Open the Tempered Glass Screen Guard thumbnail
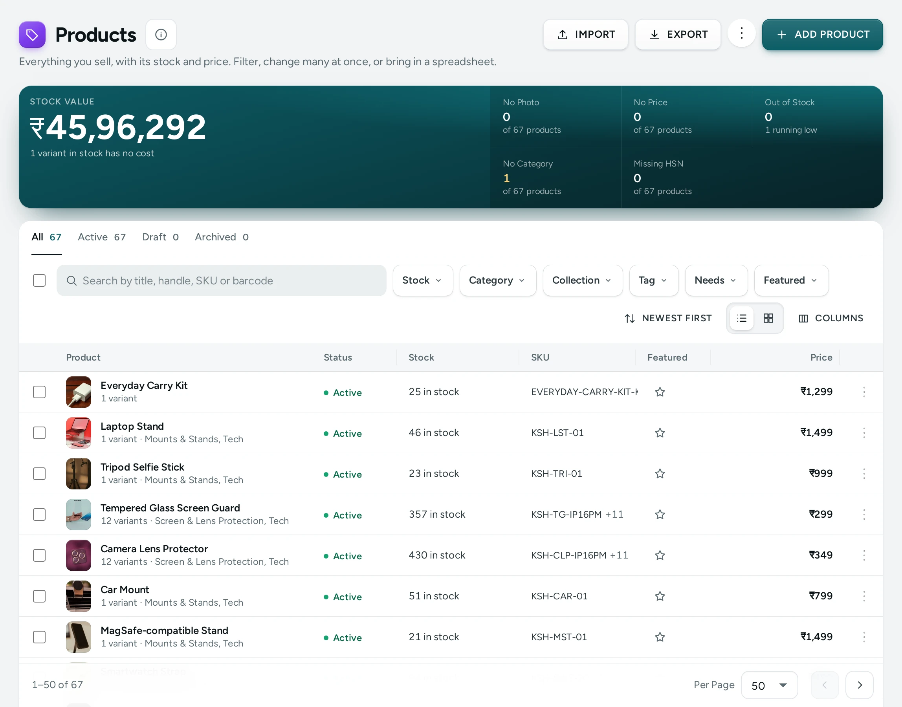 (78, 514)
